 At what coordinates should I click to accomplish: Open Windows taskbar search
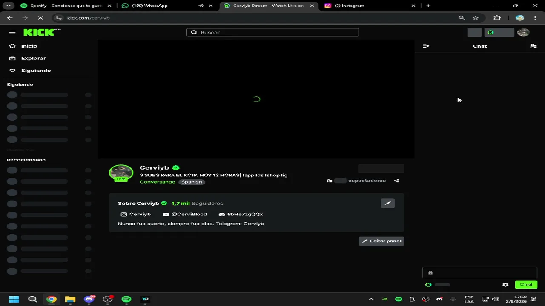[x=32, y=299]
